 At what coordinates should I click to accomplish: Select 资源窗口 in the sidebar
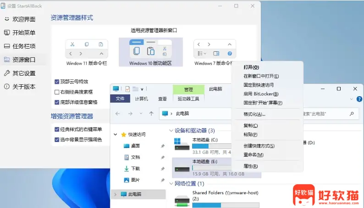[x=20, y=60]
